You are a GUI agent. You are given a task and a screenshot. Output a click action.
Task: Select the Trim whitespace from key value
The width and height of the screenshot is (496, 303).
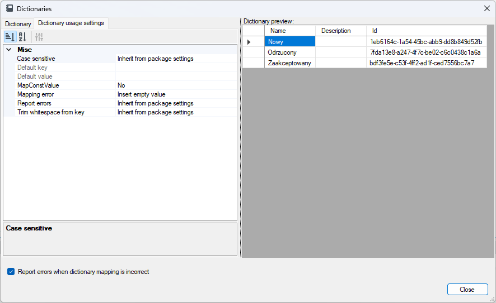(x=176, y=112)
